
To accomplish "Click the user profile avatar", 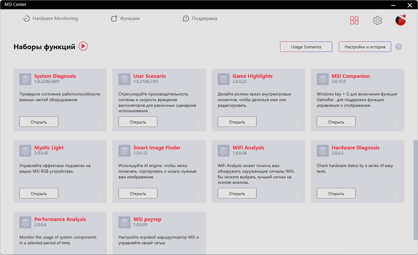I will click(x=401, y=20).
